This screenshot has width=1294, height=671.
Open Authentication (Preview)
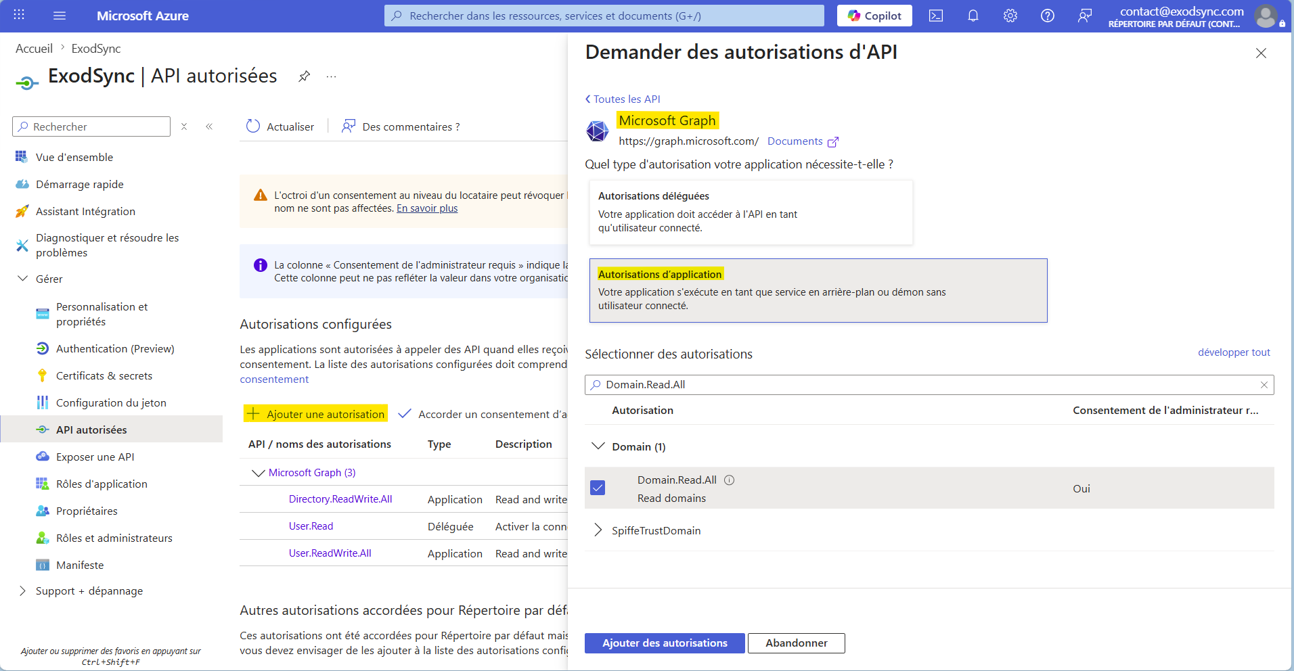[115, 348]
